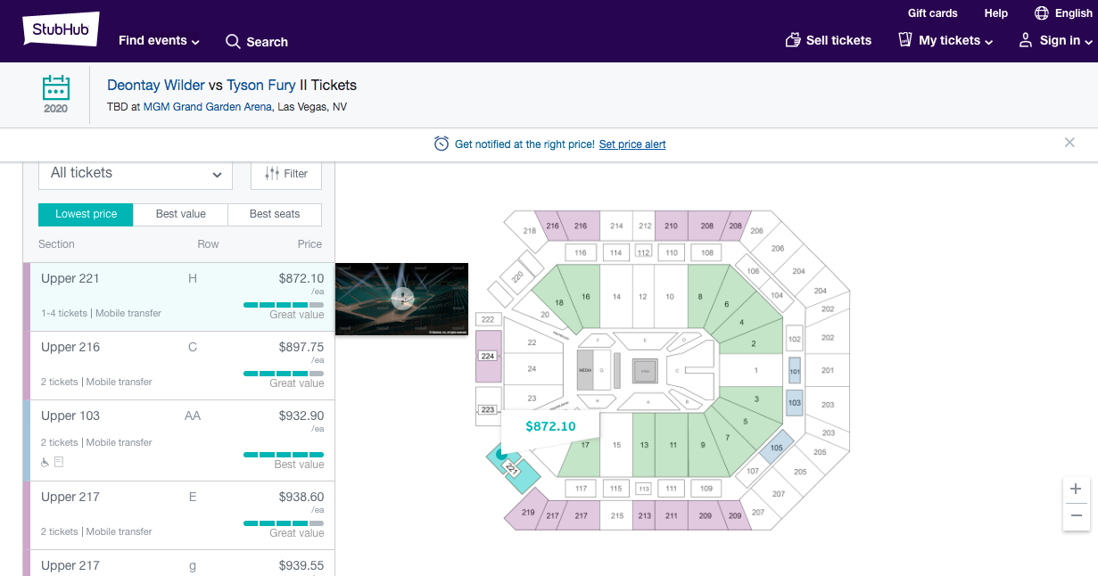Click the Set price alert link
Screen dimensions: 1098x576
[x=632, y=144]
